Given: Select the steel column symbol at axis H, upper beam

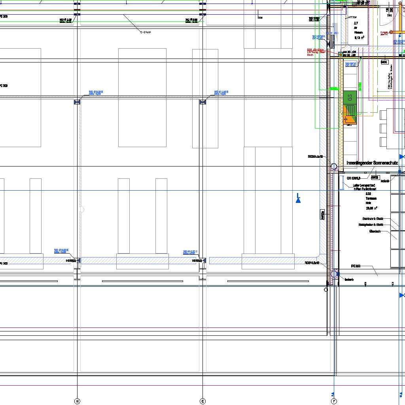Looking at the screenshot, I should (x=77, y=102).
